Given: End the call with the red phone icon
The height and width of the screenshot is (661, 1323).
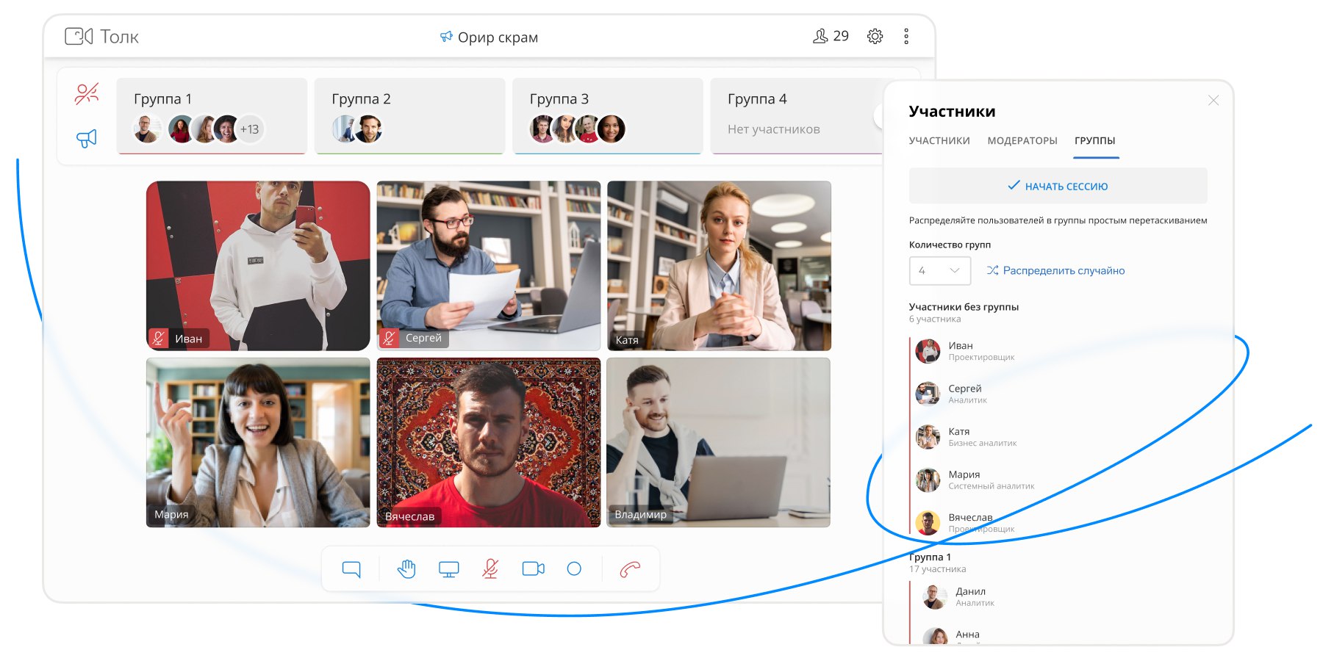Looking at the screenshot, I should pyautogui.click(x=630, y=569).
